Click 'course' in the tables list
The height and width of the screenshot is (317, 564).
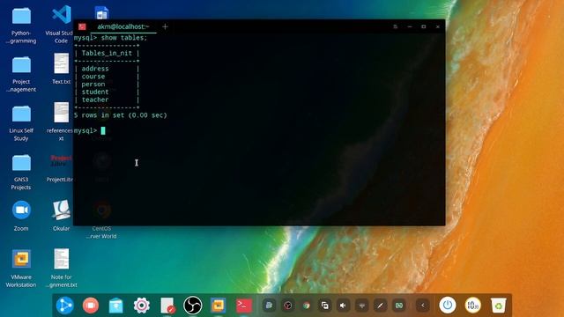tap(93, 77)
